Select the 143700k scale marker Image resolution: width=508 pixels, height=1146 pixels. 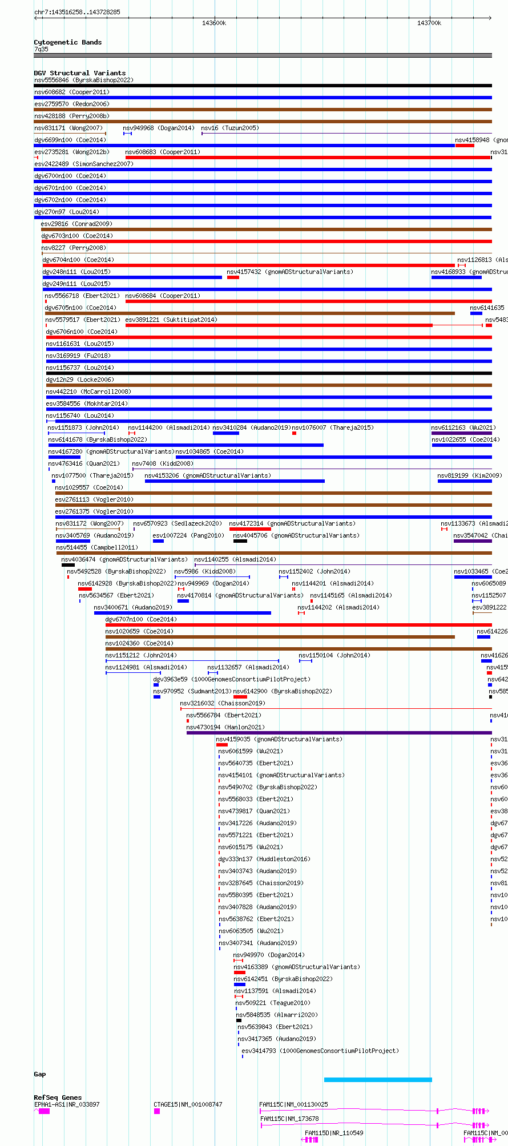[429, 23]
